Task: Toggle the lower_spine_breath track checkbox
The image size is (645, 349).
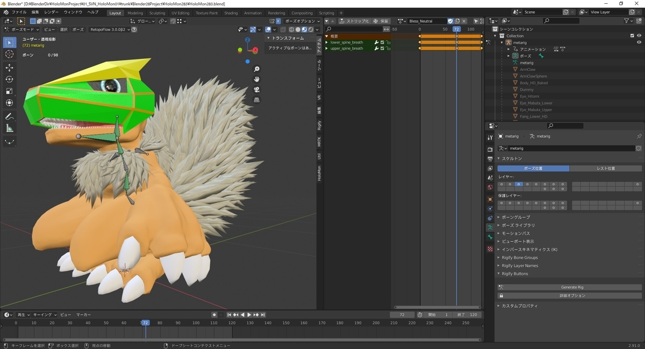Action: click(x=382, y=42)
